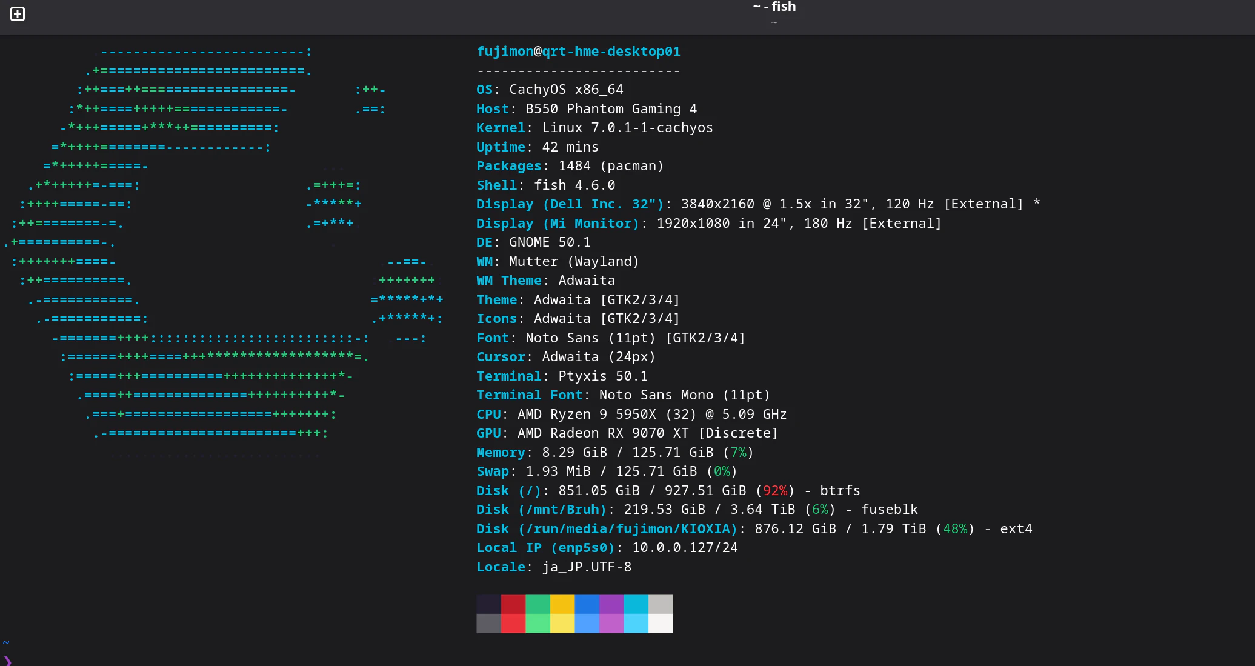Click the 48% KIOXIA usage value
Image resolution: width=1255 pixels, height=666 pixels.
click(x=955, y=529)
